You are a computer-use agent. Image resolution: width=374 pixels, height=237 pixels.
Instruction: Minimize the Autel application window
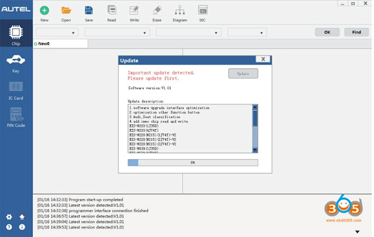click(342, 4)
